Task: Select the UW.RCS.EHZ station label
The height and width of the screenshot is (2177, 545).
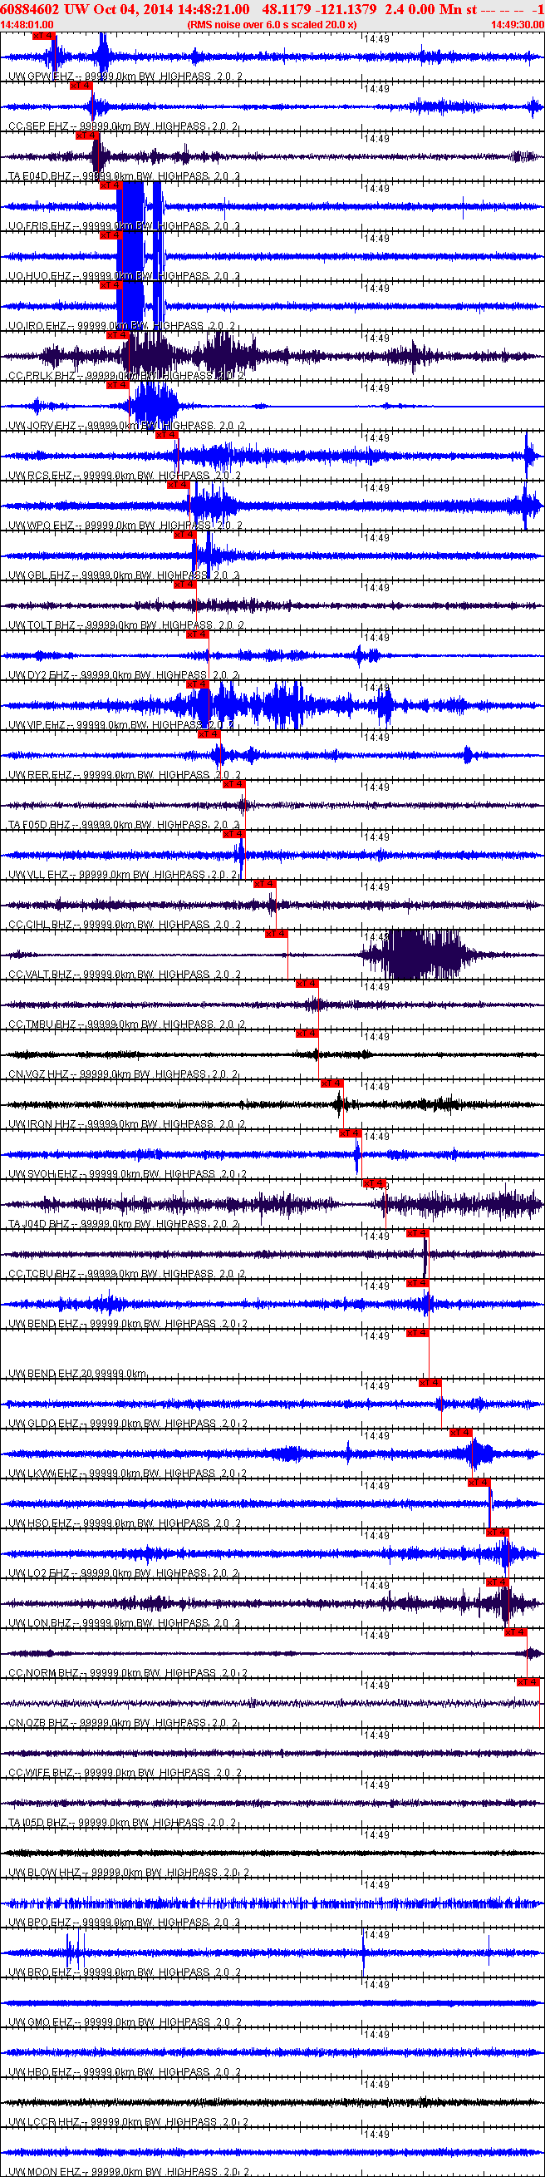Action: pyautogui.click(x=125, y=476)
